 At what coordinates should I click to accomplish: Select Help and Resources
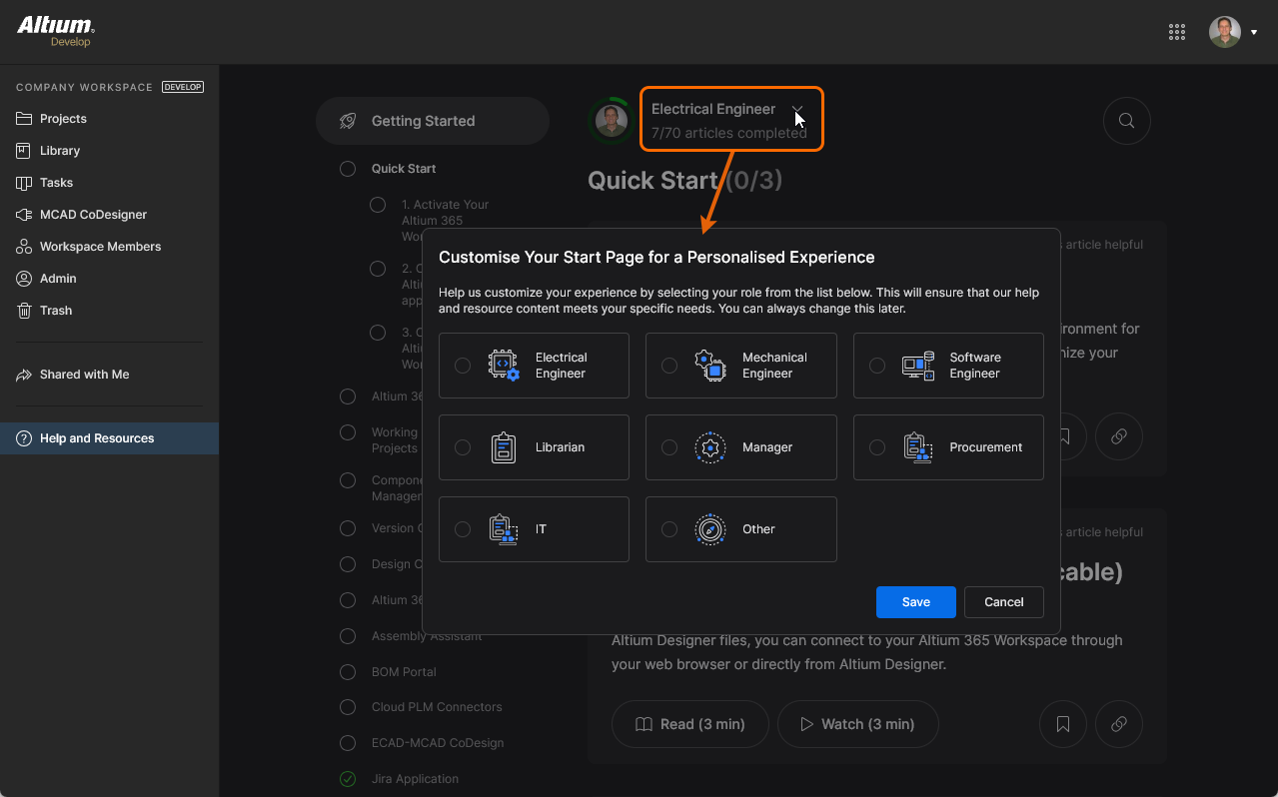[109, 438]
